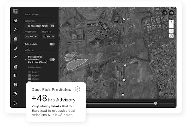
Task: Open the settings gear icon in sidebar
Action: [x=15, y=85]
